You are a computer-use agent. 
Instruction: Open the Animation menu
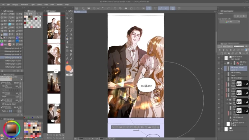coord(24,4)
